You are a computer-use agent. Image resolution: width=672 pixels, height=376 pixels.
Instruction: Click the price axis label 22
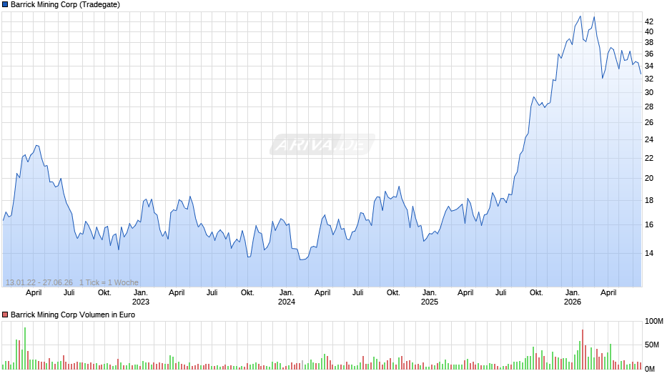(x=649, y=159)
